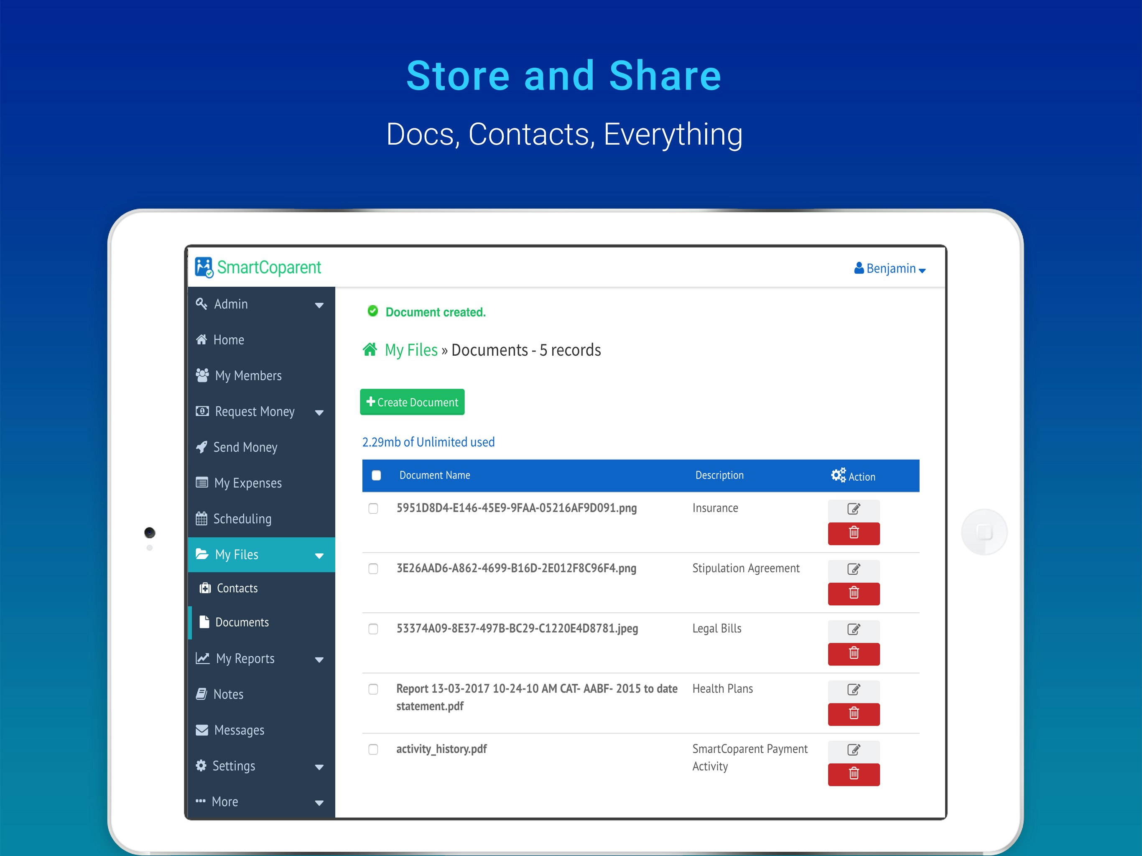Click the Send Money rocket icon

tap(201, 447)
